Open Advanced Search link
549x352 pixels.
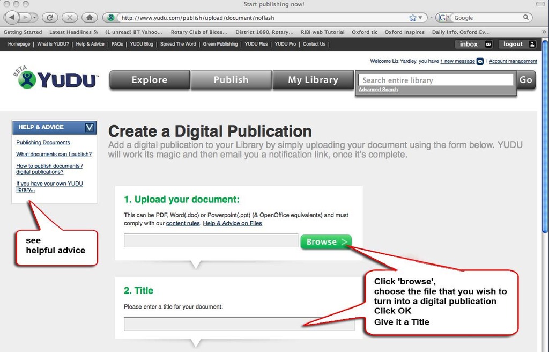(x=378, y=90)
